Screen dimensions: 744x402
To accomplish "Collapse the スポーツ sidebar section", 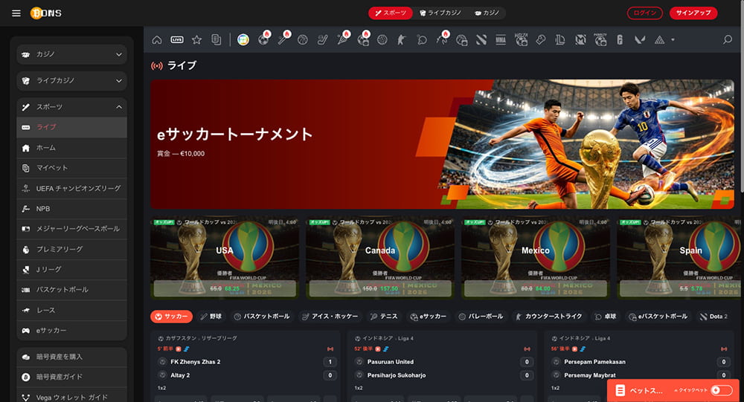I will click(x=71, y=107).
